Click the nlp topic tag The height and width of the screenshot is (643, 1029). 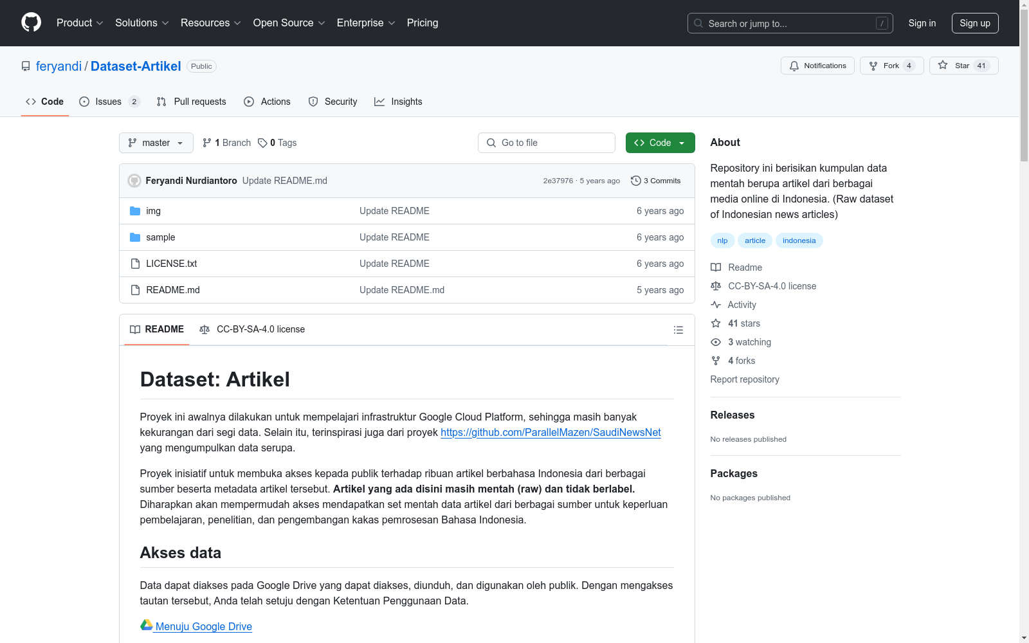722,240
